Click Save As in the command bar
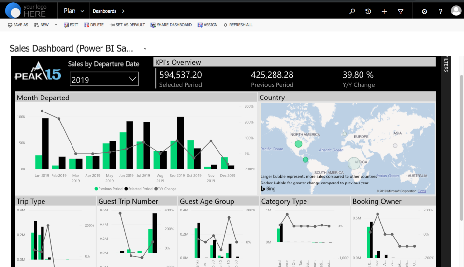 tap(18, 25)
